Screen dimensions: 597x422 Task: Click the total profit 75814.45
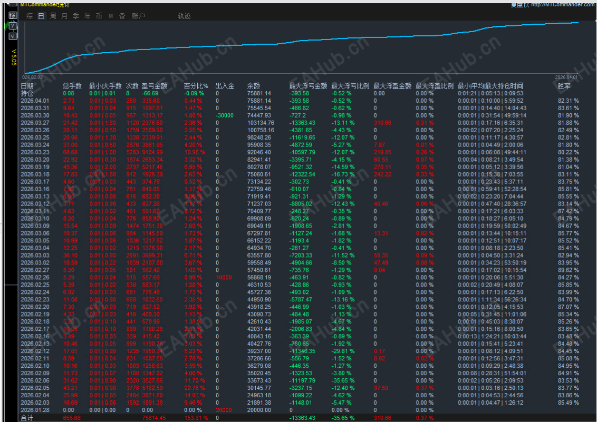154,418
